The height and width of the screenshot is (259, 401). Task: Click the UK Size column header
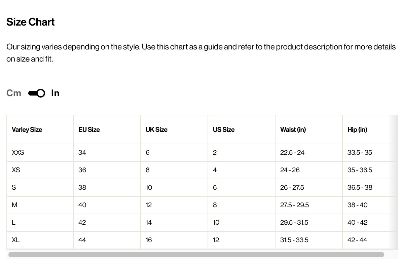click(156, 129)
